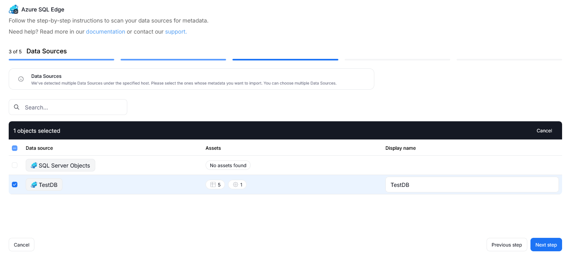The image size is (570, 258).
Task: Click the search magnifier icon
Action: click(x=17, y=107)
